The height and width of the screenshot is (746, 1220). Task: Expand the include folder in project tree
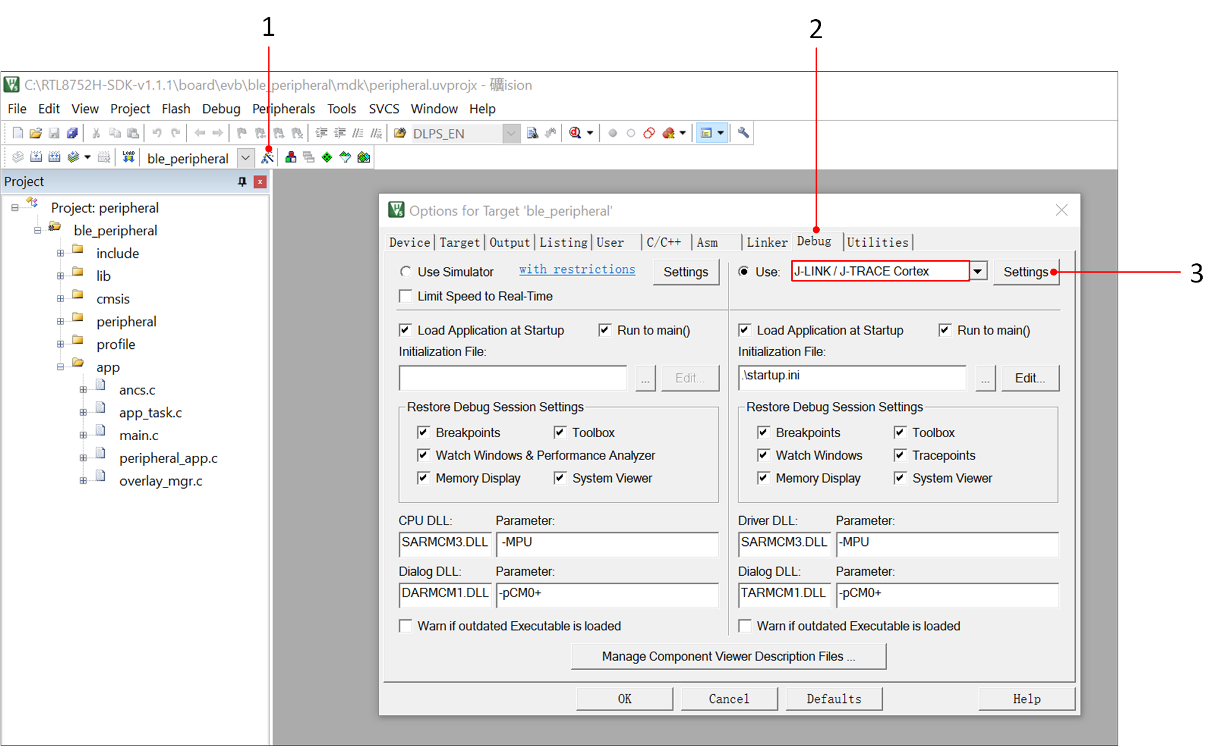click(x=60, y=253)
